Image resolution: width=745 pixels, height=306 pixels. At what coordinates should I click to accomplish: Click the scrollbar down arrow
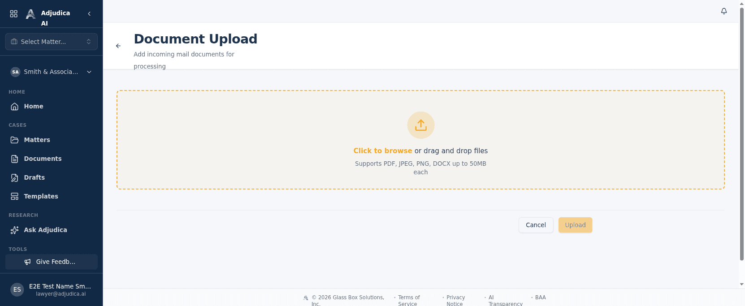[742, 284]
